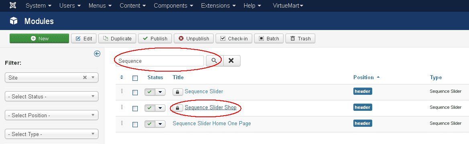This screenshot has width=469, height=144.
Task: Open the Extensions menu
Action: coord(218,5)
